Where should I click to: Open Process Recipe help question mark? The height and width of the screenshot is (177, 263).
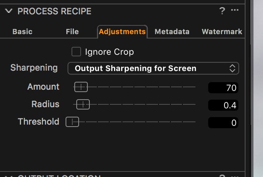[x=222, y=11]
